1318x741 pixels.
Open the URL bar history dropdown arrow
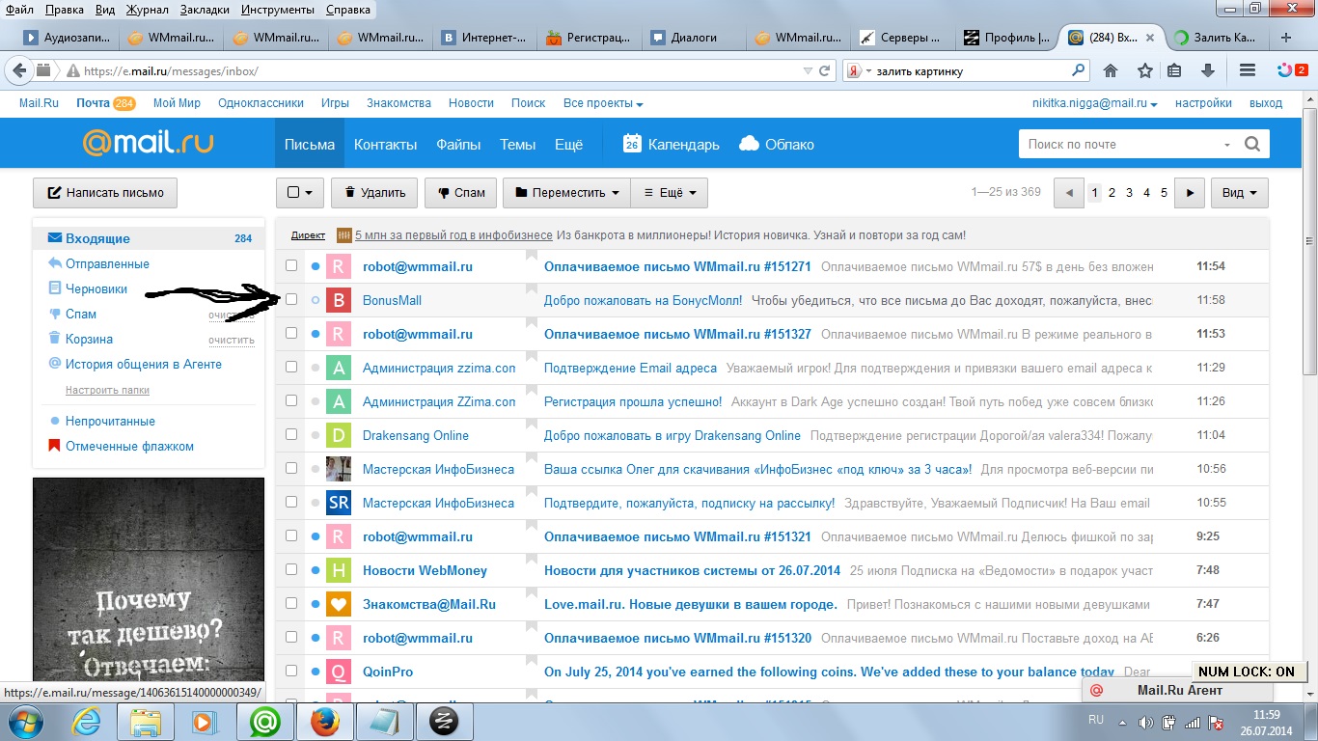tap(808, 70)
